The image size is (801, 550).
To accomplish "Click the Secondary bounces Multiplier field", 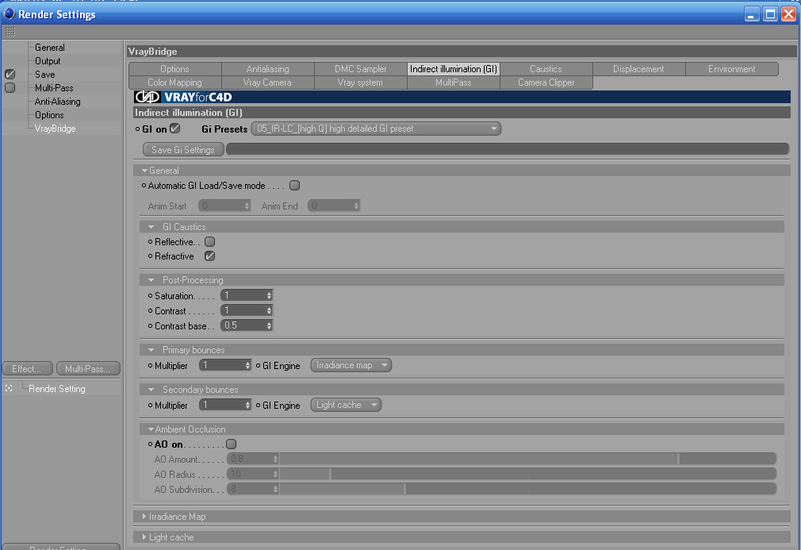I will (222, 405).
